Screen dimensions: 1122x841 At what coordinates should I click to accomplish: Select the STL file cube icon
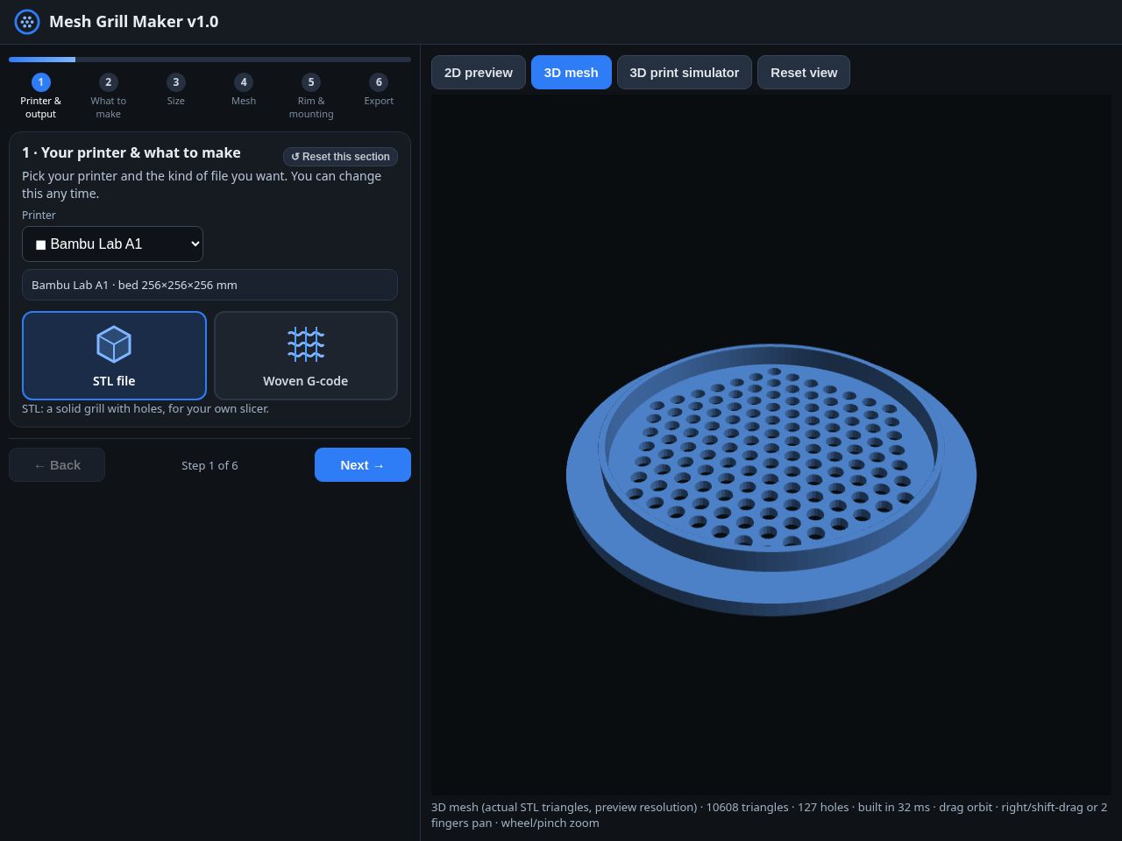coord(114,344)
